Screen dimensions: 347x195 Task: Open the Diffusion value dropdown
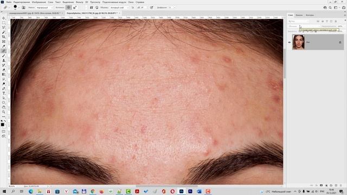point(175,8)
